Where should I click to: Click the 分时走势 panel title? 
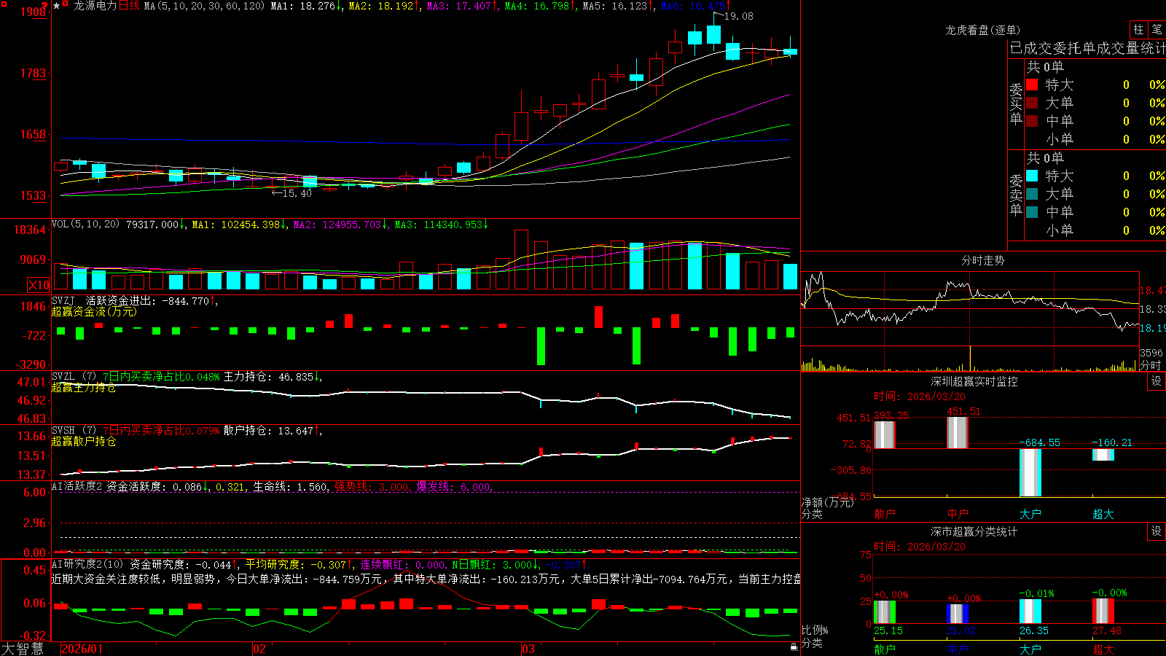click(982, 260)
